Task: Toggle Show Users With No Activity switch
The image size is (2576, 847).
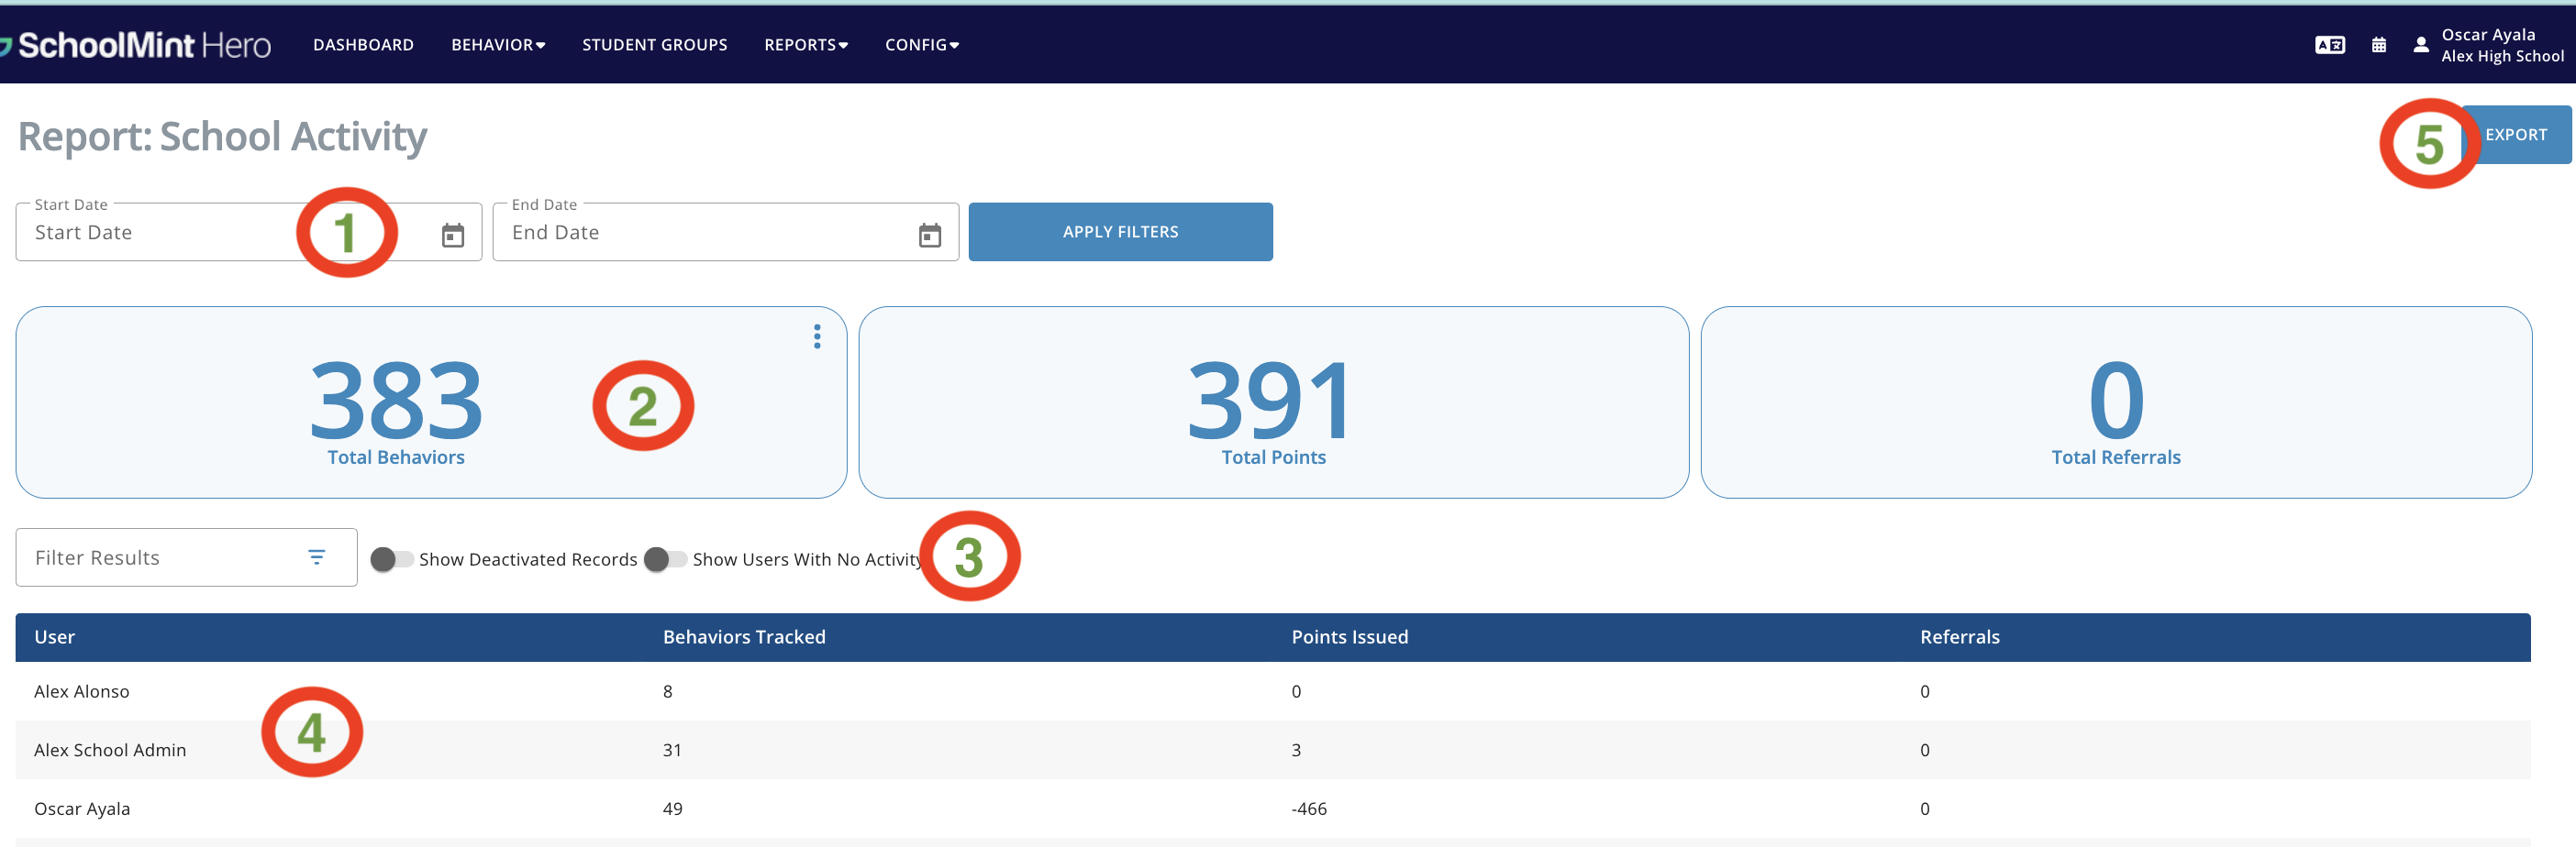Action: pyautogui.click(x=665, y=559)
